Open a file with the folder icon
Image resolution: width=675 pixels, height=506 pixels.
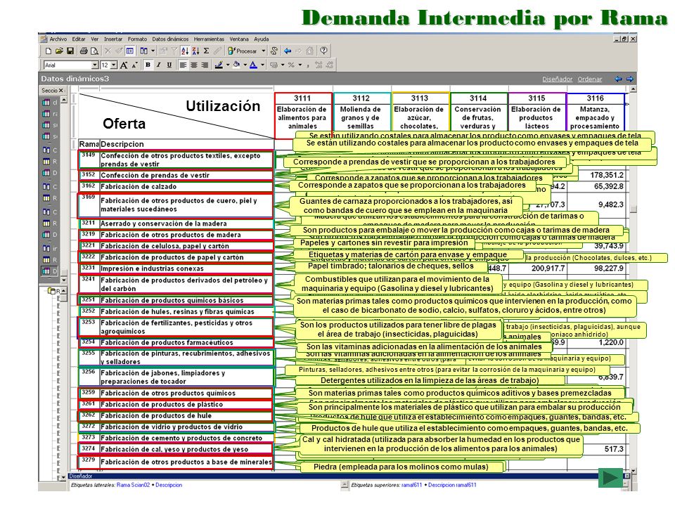tap(59, 51)
